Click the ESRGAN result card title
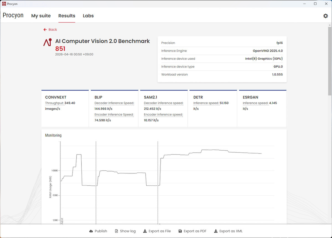 250,97
